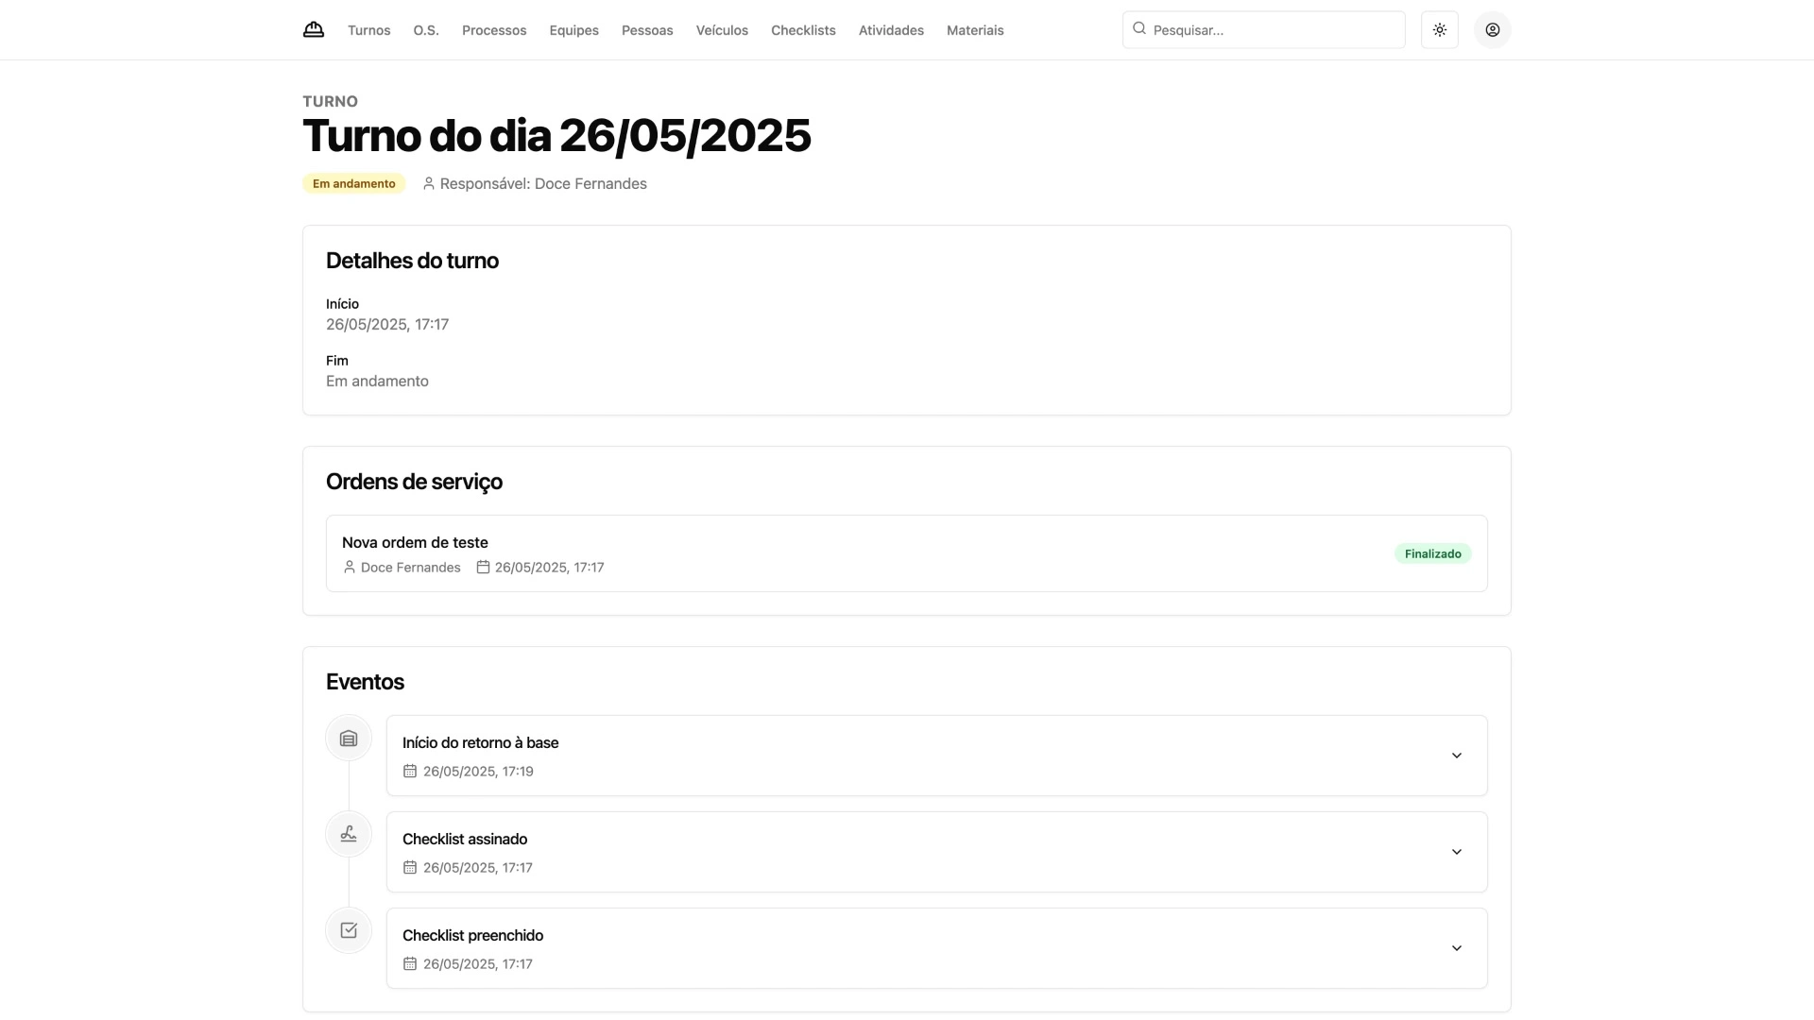Click the Finalizado status badge
Viewport: 1814px width, 1020px height.
tap(1432, 554)
